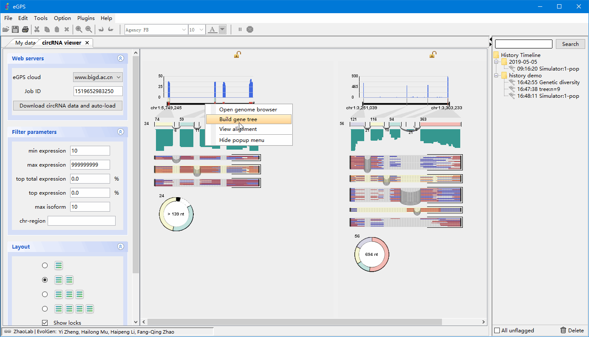Choose Hide popup menu entry
The height and width of the screenshot is (337, 589).
249,140
